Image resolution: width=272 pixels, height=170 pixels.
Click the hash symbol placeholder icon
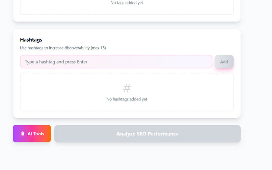tap(127, 88)
